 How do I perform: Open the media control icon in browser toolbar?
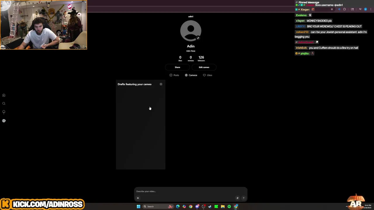coord(360,9)
